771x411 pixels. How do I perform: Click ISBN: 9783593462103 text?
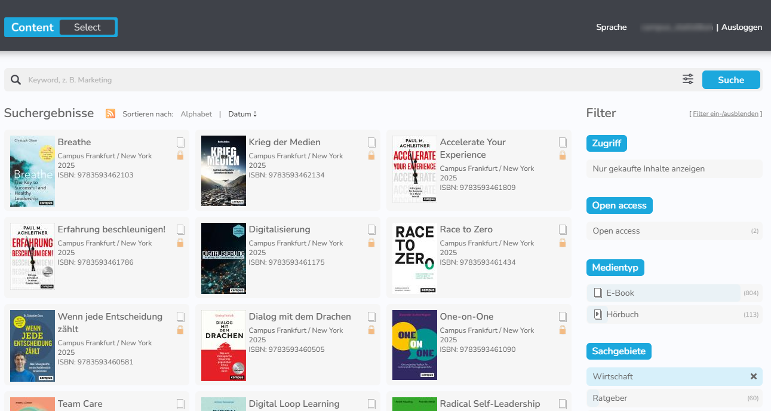pyautogui.click(x=95, y=175)
